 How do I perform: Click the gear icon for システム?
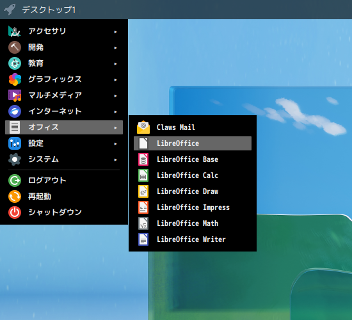click(x=15, y=159)
